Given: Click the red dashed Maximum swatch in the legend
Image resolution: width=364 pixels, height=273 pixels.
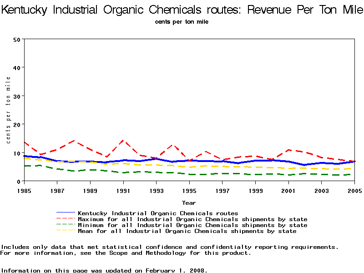Looking at the screenshot, I should 66,219.
